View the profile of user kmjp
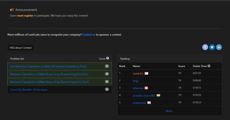230x120 pixels. click(136, 80)
